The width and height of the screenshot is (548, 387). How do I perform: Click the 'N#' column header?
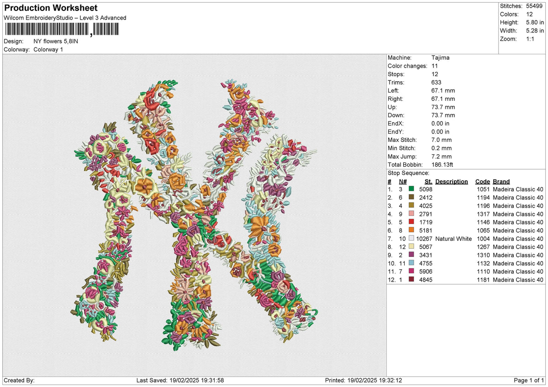pos(403,181)
